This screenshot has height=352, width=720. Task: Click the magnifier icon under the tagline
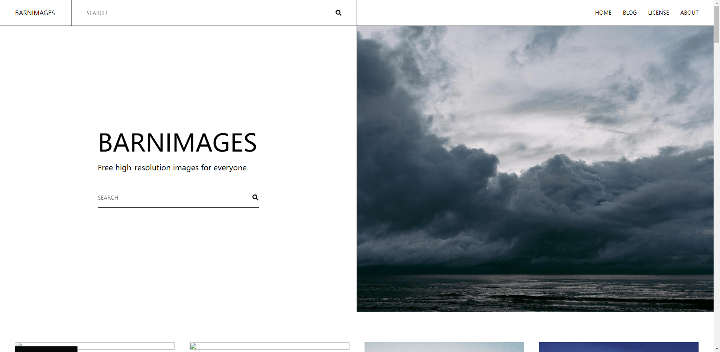[x=255, y=197]
